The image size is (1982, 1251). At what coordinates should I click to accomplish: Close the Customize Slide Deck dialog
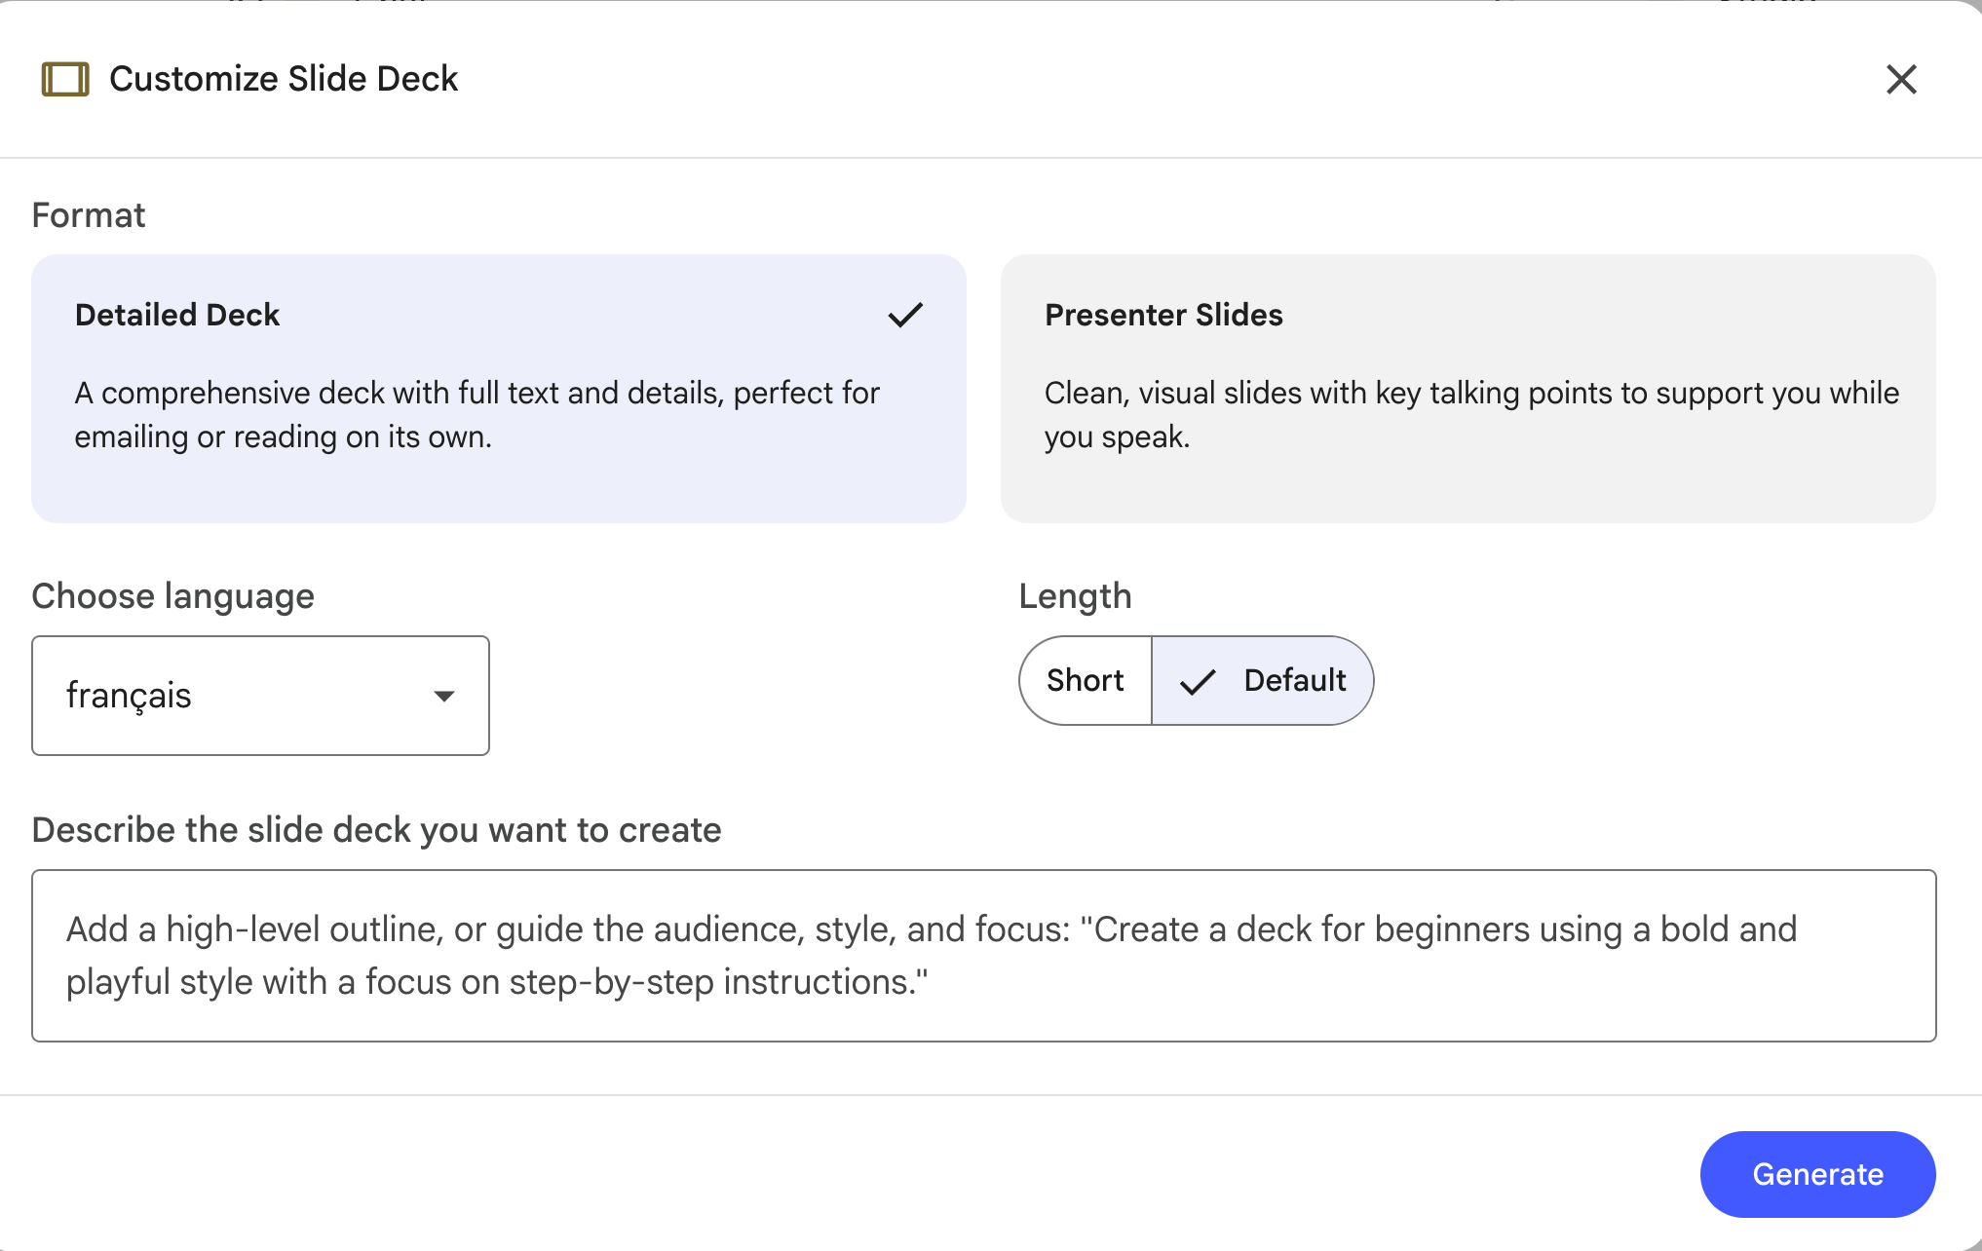click(x=1900, y=79)
